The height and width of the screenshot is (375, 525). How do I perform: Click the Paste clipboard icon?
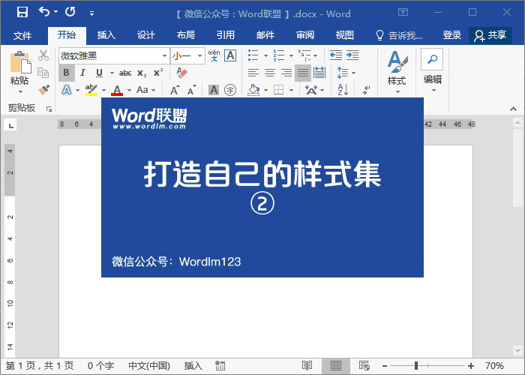pos(19,62)
